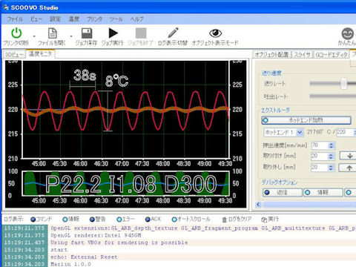Screen dimensions: 356x267
Task: Open the ファイル menu
Action: (15, 19)
